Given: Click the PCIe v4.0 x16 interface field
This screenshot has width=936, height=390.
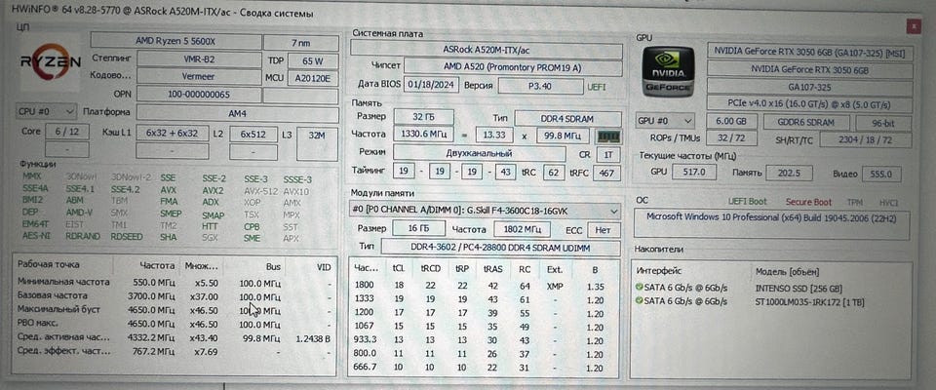Looking at the screenshot, I should pyautogui.click(x=810, y=105).
